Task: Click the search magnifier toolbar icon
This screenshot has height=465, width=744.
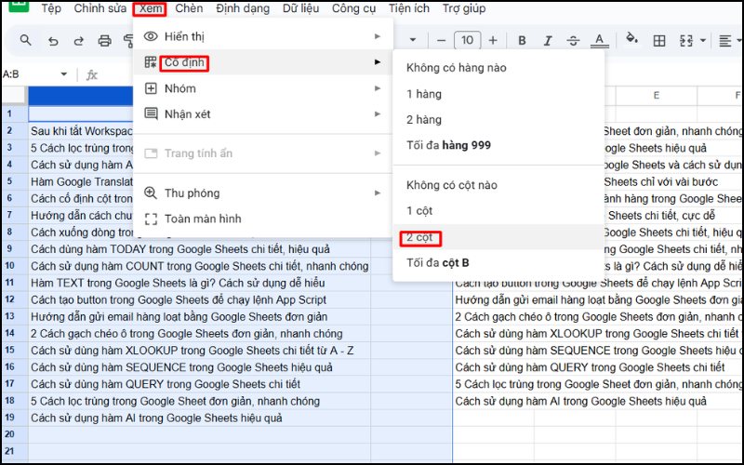Action: [26, 41]
